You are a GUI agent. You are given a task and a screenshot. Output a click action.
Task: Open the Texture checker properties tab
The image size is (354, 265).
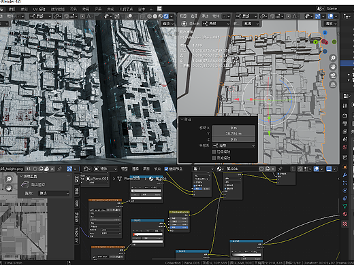[x=345, y=224]
